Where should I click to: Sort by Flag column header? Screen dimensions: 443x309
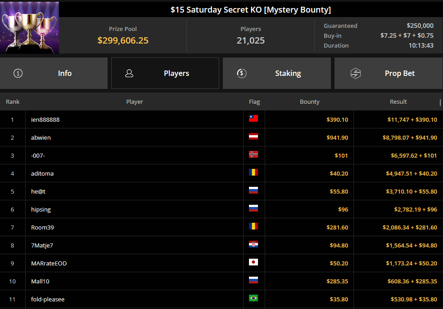(x=254, y=102)
